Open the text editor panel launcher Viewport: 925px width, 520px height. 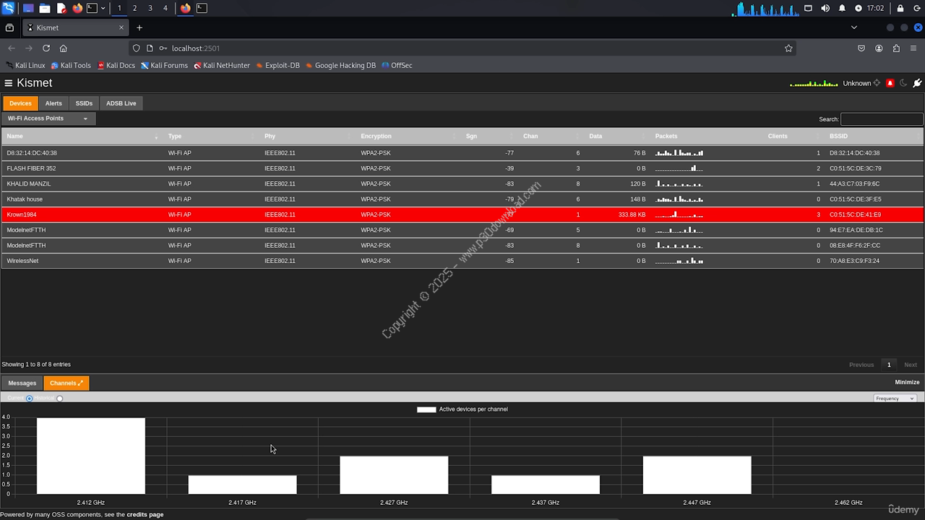[61, 8]
